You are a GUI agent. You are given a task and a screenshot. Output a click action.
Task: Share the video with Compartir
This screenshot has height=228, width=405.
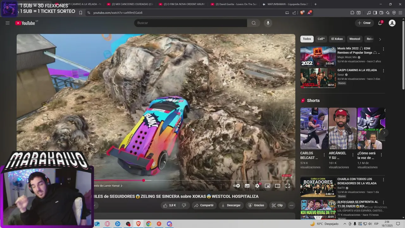coord(204,205)
